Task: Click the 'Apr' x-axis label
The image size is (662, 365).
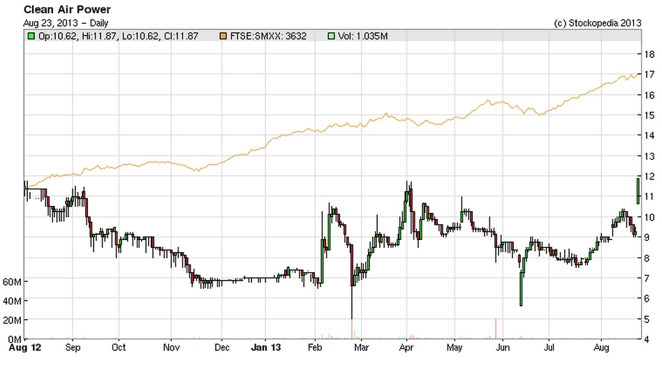Action: pyautogui.click(x=406, y=348)
